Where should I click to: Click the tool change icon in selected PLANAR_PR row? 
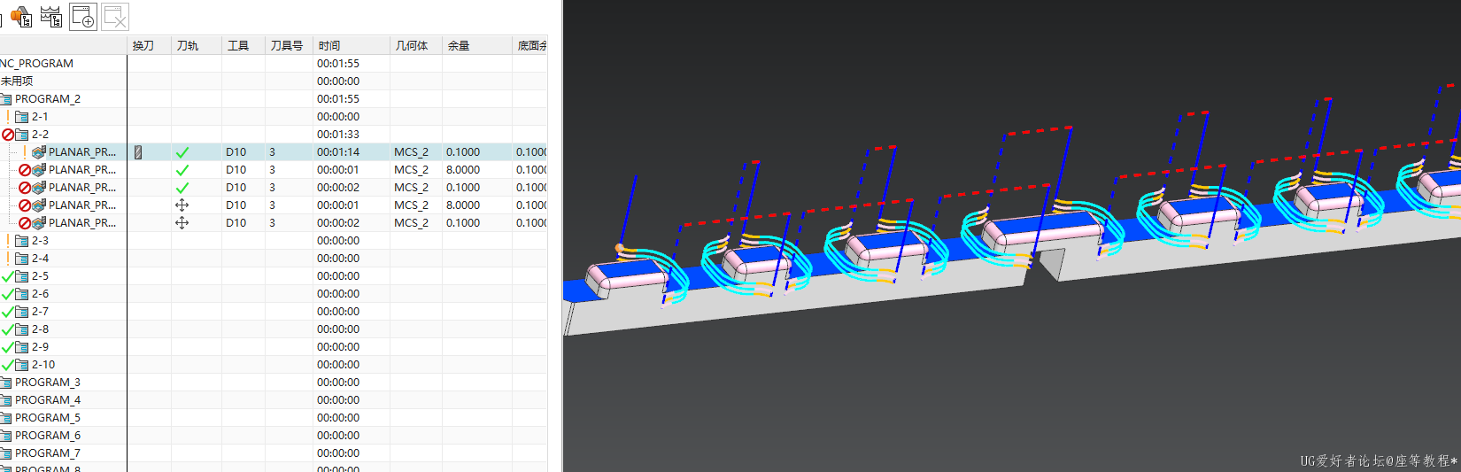click(138, 152)
